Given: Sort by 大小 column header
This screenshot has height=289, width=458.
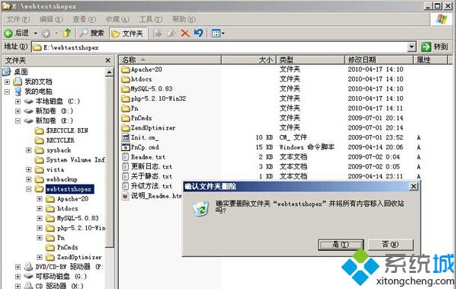Looking at the screenshot, I should tap(248, 60).
